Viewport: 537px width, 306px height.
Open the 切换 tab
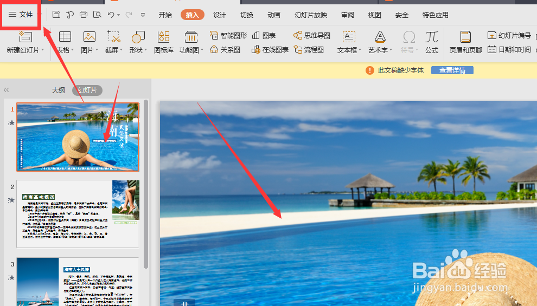pos(247,15)
